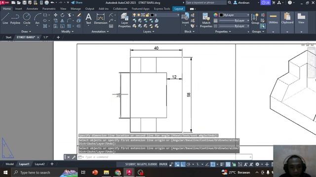Click the Fillet tool icon

pos(69,21)
